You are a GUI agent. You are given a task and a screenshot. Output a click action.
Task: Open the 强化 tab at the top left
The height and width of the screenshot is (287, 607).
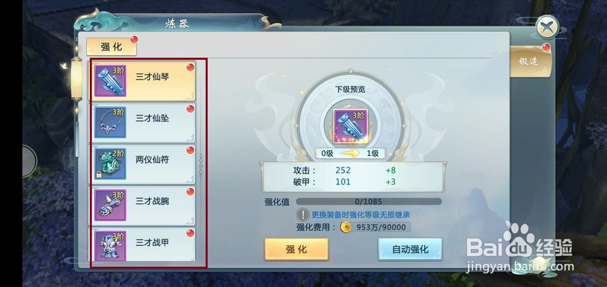point(112,47)
